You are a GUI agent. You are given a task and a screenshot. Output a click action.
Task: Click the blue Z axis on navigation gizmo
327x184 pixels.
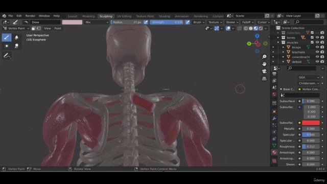(x=257, y=36)
